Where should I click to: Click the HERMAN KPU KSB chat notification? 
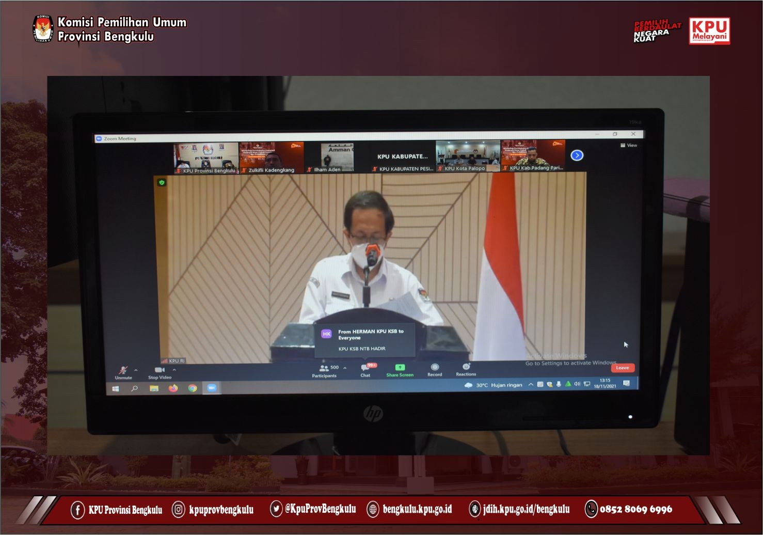coord(365,340)
